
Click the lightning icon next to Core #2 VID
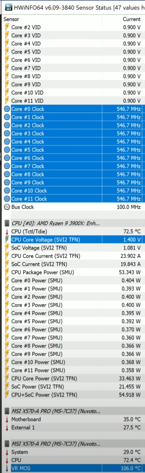point(7,27)
